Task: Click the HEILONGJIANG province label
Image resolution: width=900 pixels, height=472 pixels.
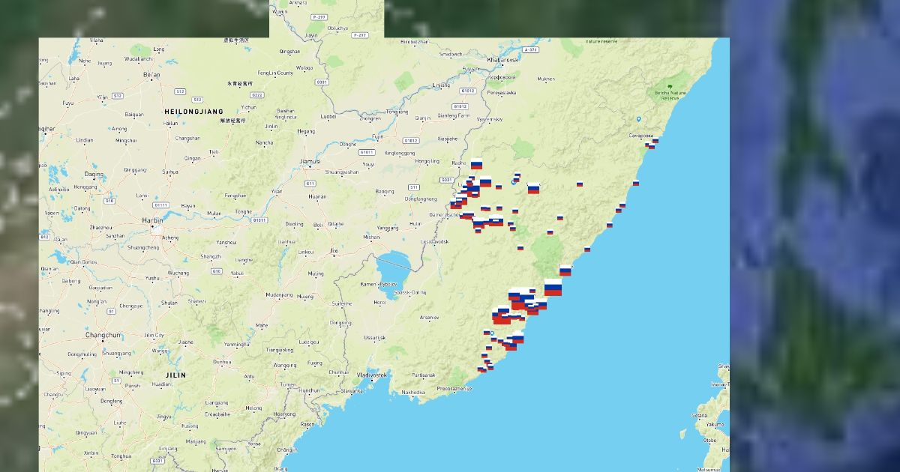Action: tap(189, 111)
